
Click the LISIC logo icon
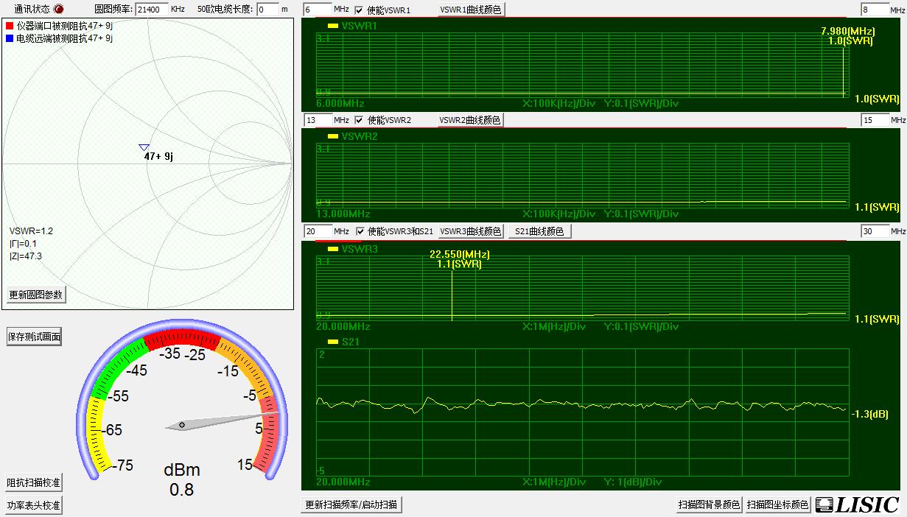(824, 504)
